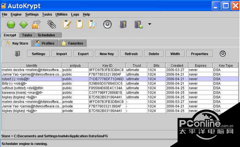Select the Billy (-) <rob@t> row
Viewport: 240px width, 147px height.
tap(120, 83)
